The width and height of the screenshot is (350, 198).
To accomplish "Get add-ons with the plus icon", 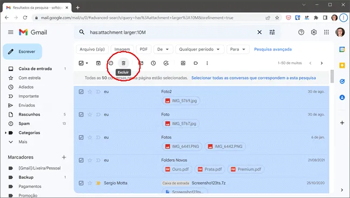I will [x=342, y=123].
